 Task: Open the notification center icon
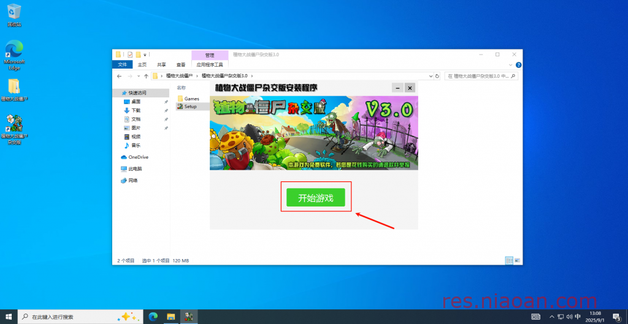tap(616, 317)
